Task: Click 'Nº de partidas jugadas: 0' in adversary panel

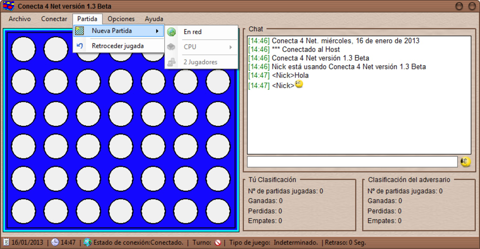Action: point(405,191)
